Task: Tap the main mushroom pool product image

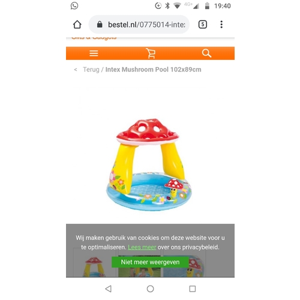Action: 149,164
